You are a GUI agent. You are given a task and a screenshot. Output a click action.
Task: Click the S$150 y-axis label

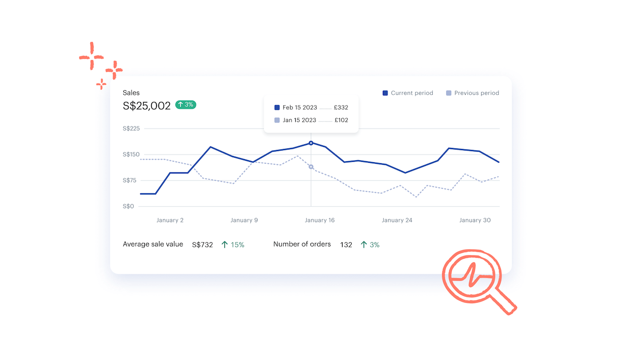[x=132, y=155]
